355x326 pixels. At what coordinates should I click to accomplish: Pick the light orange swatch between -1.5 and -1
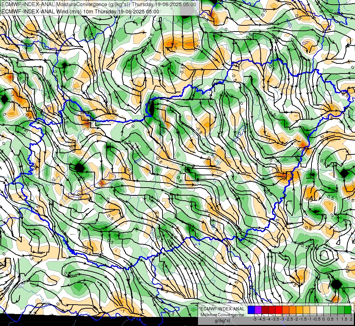[306, 310]
